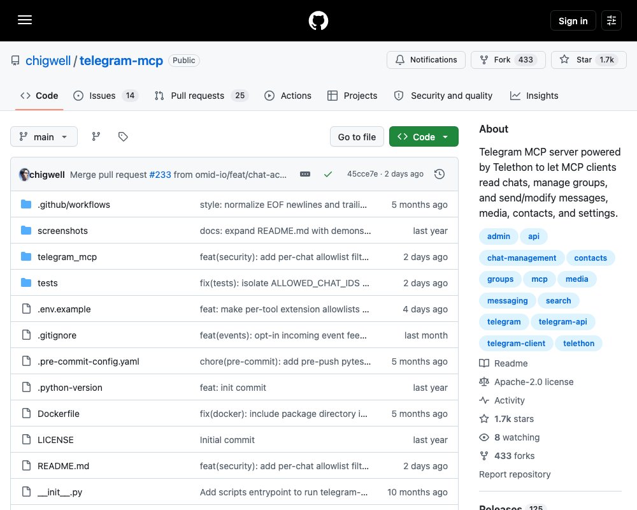This screenshot has height=510, width=637.
Task: Open commit 'feat: init commit' message
Action: tap(233, 388)
